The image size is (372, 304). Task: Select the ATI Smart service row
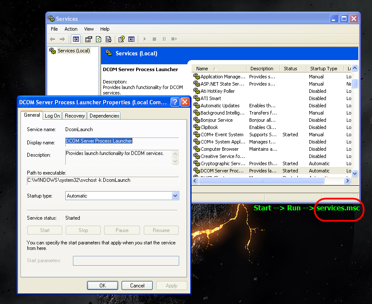272,98
